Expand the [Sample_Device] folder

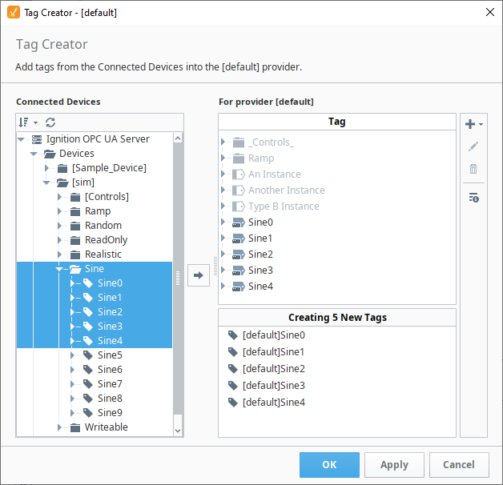46,168
